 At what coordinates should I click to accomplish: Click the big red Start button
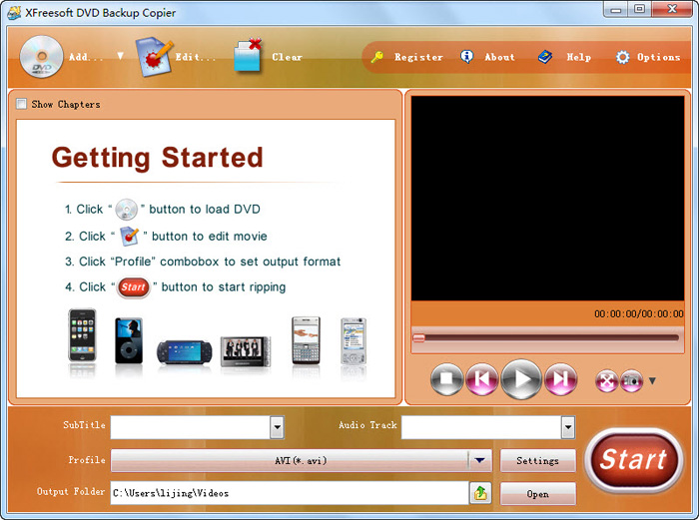tap(633, 460)
